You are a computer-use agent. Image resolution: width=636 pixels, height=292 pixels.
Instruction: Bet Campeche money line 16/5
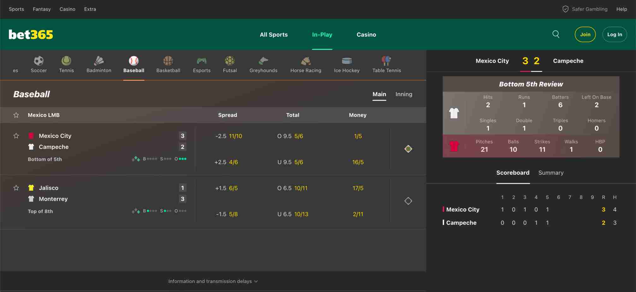pos(358,162)
